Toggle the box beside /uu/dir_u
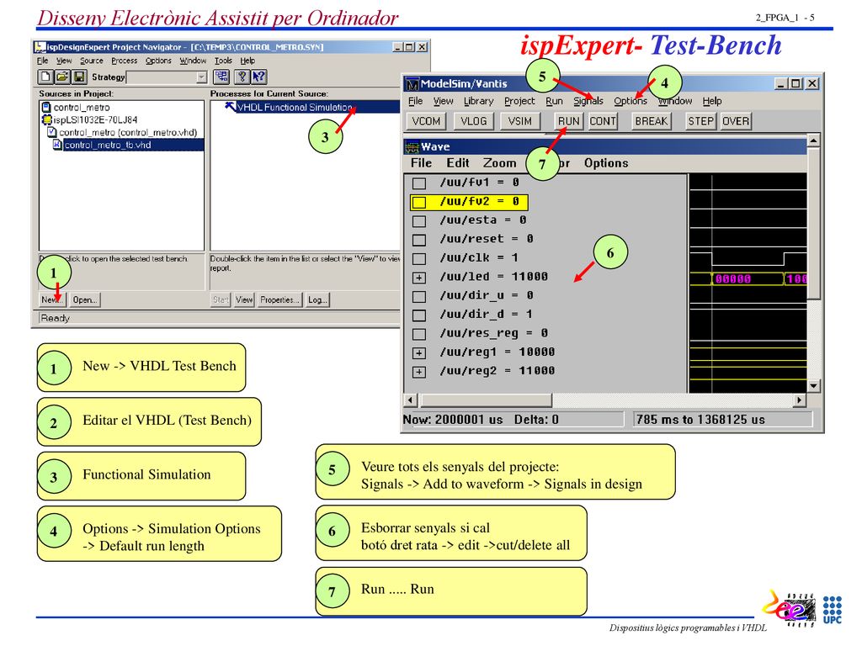The width and height of the screenshot is (862, 646). 419,297
